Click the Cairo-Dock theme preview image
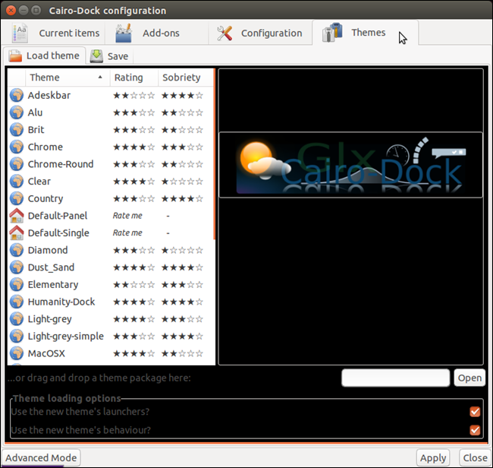493x468 pixels. tap(350, 165)
